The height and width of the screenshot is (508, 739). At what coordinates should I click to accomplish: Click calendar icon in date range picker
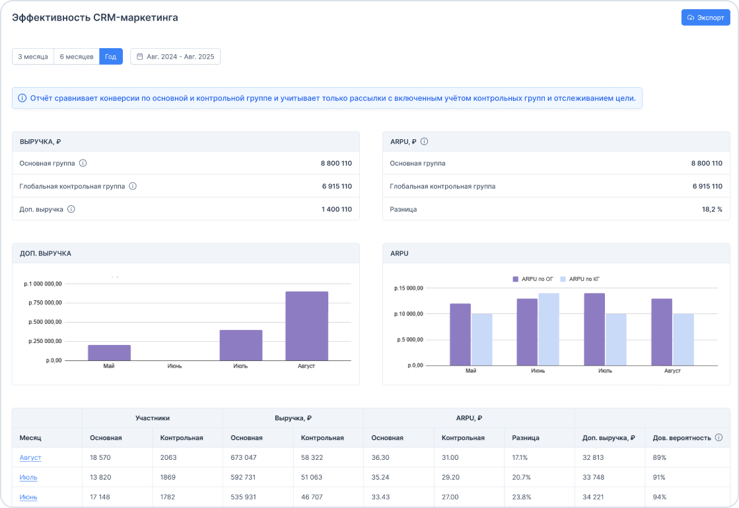coord(140,57)
